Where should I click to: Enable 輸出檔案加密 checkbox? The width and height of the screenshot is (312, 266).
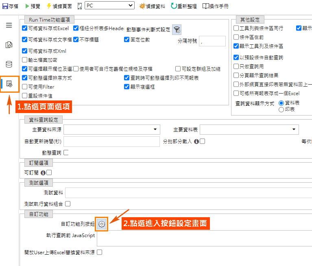coord(25,60)
